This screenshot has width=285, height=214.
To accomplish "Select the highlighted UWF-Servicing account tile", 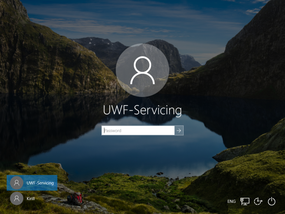I will [32, 183].
